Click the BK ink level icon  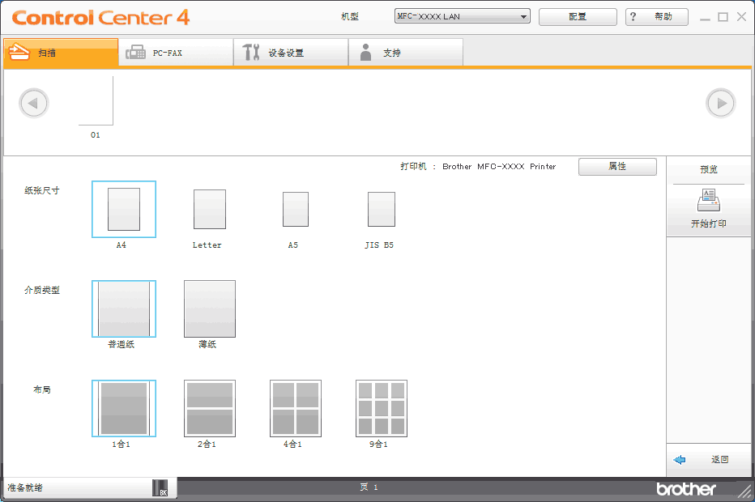[x=160, y=487]
